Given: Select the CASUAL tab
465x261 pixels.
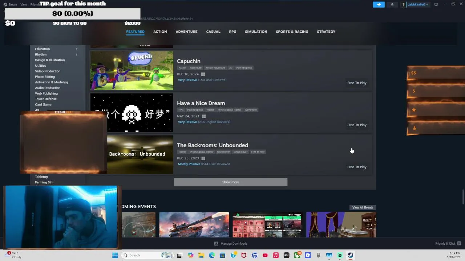Looking at the screenshot, I should (213, 32).
